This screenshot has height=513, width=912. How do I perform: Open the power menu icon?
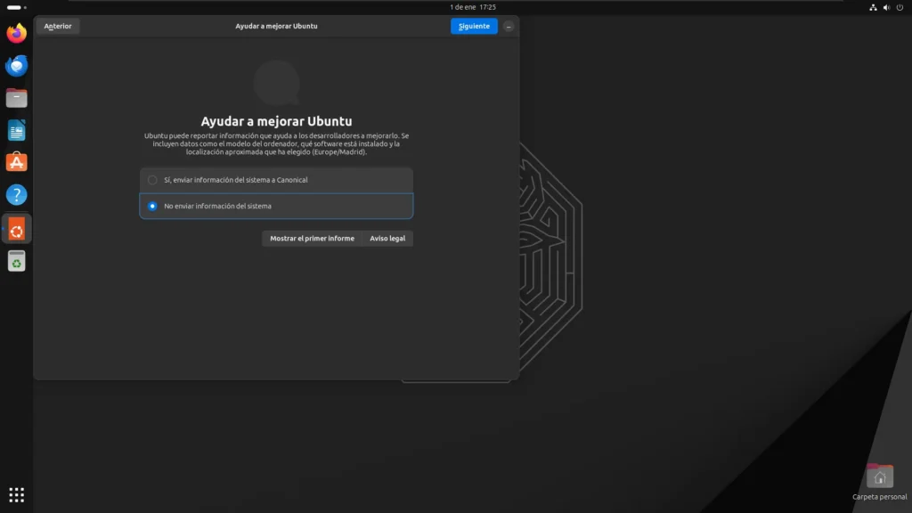point(900,7)
